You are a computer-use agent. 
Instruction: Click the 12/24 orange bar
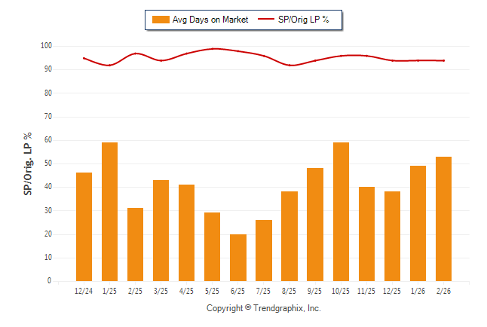click(x=84, y=227)
